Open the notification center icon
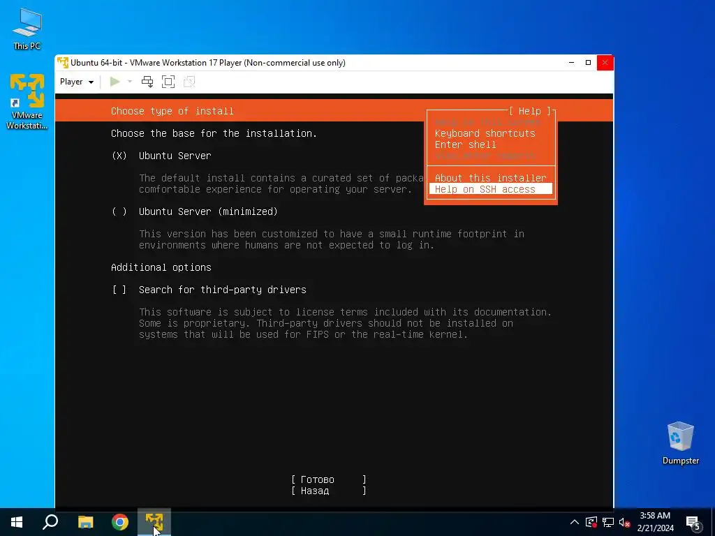The height and width of the screenshot is (536, 715). pyautogui.click(x=693, y=523)
